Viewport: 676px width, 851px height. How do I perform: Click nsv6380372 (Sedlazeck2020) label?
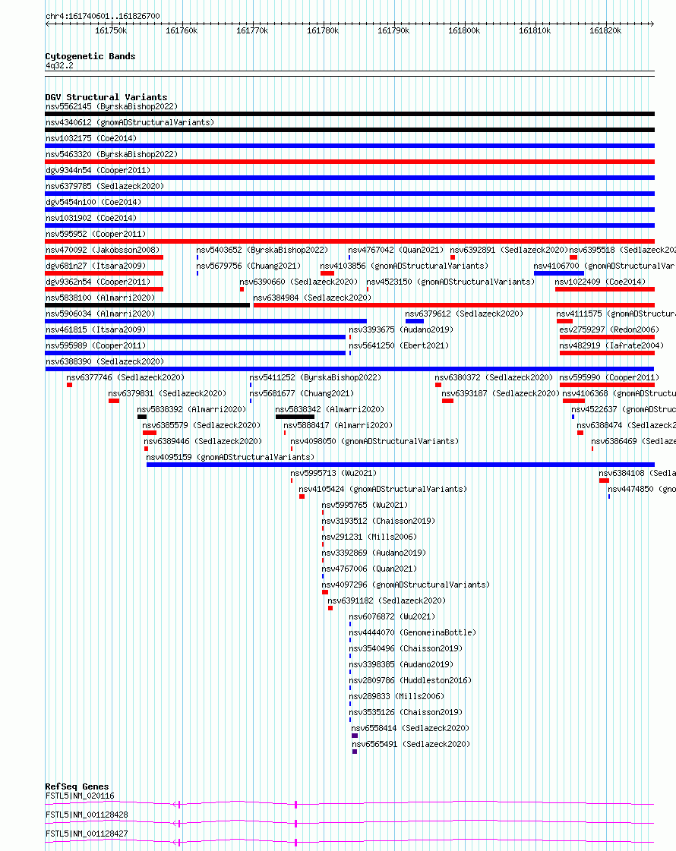point(494,378)
